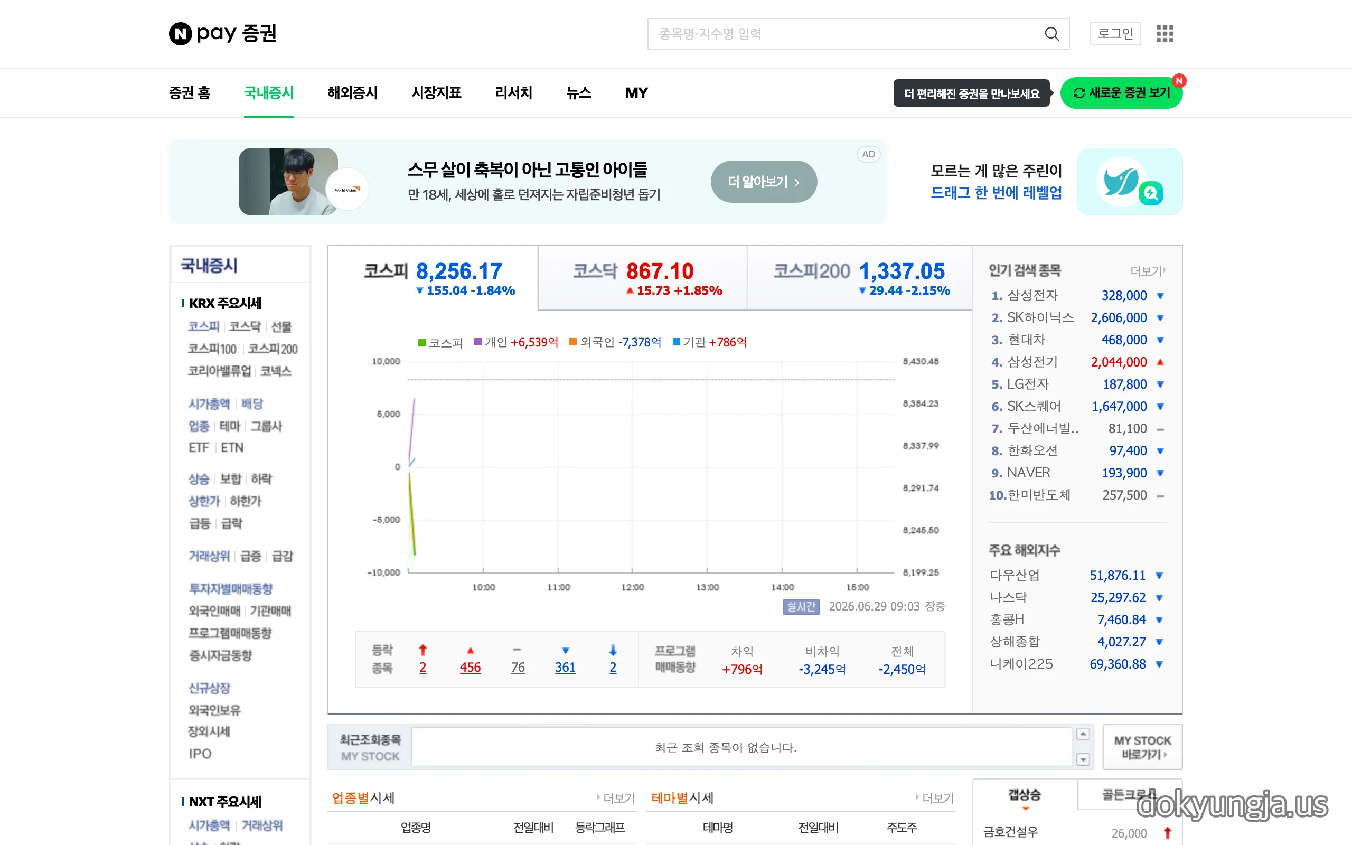Click 더보기 next to 업종별시세

[x=616, y=798]
